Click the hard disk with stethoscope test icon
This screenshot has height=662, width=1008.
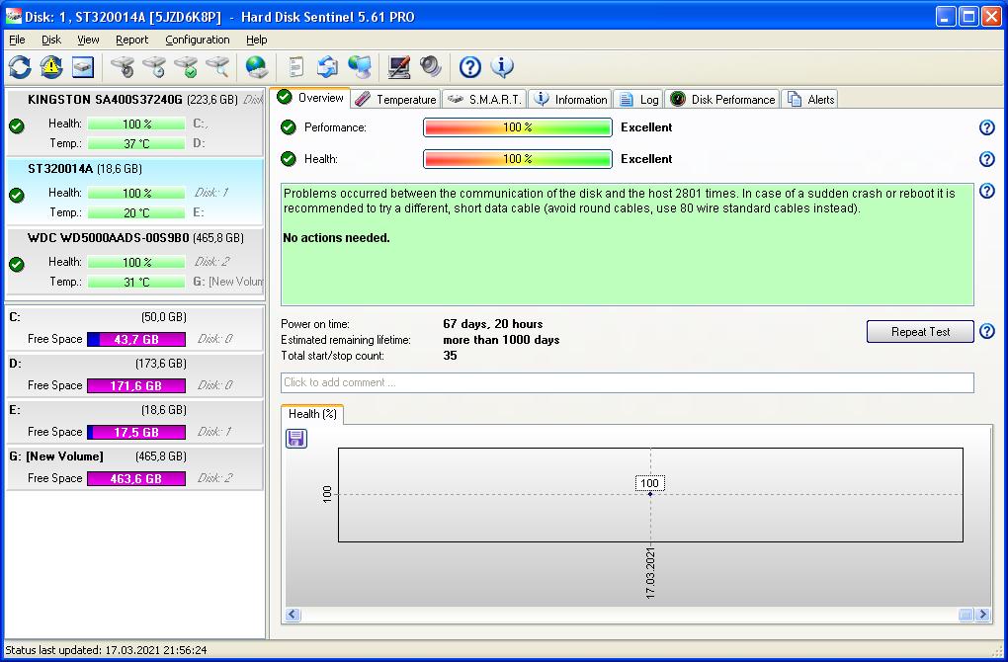pos(123,67)
